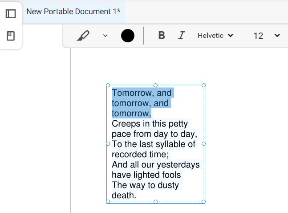288x213 pixels.
Task: Click the text "have lighted fools"
Action: [x=146, y=175]
